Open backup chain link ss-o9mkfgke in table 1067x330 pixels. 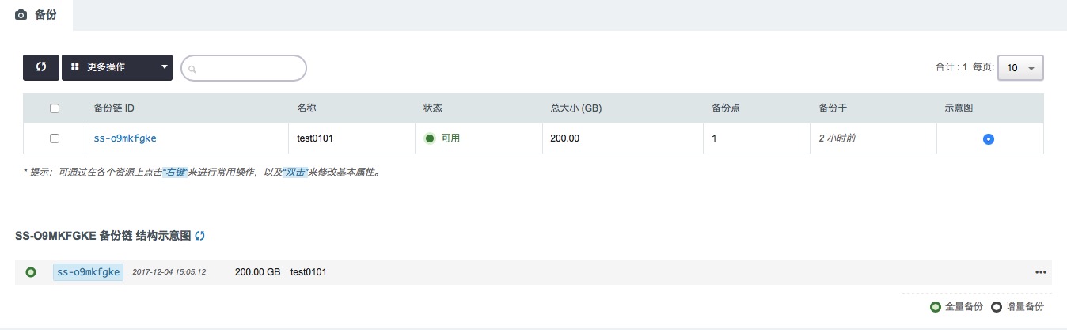coord(125,138)
